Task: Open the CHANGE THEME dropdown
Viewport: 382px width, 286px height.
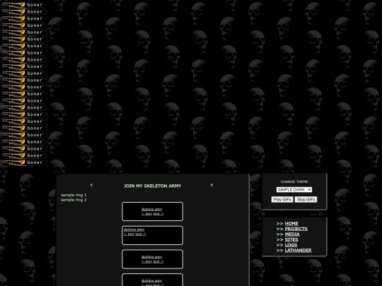Action: click(294, 189)
